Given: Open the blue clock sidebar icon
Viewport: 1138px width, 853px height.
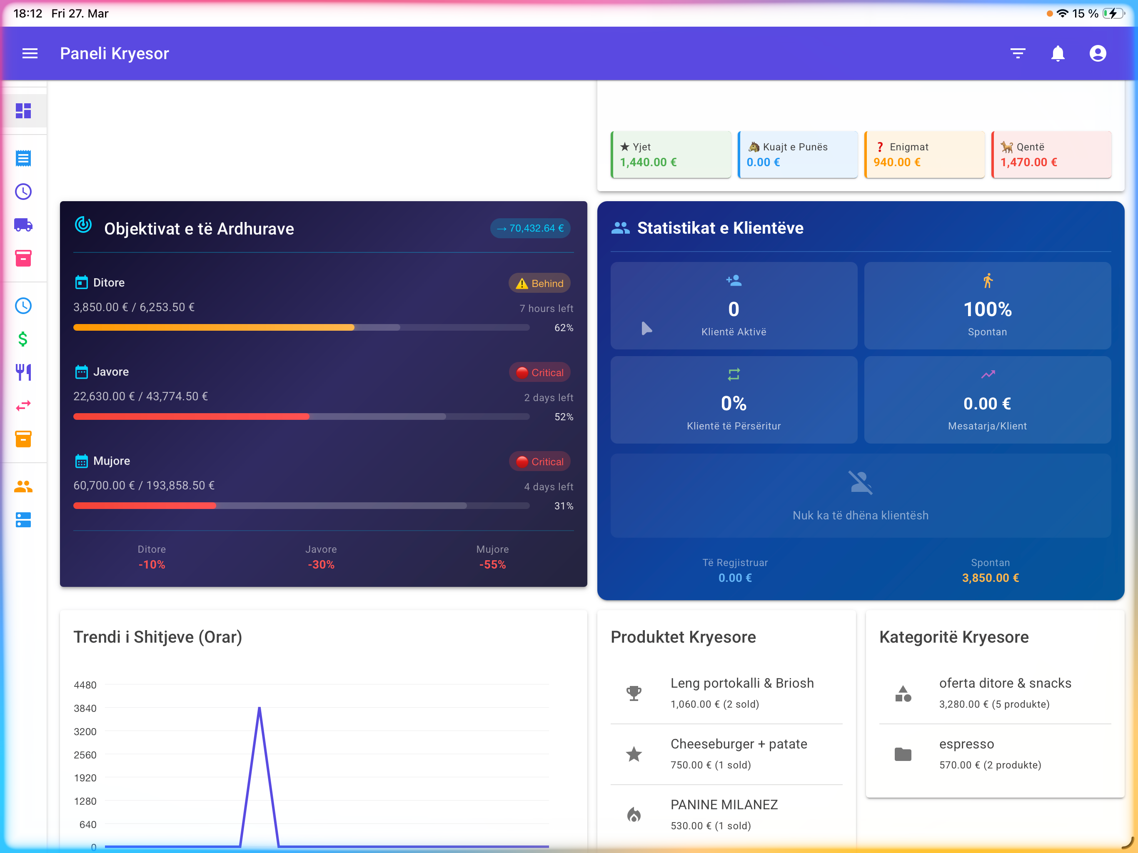Looking at the screenshot, I should click(23, 306).
